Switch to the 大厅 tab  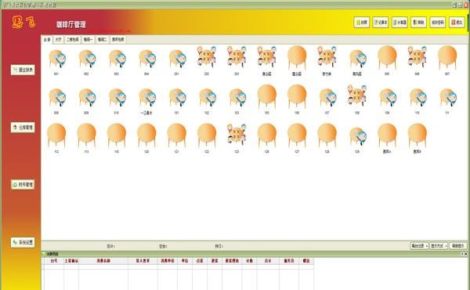(x=58, y=40)
